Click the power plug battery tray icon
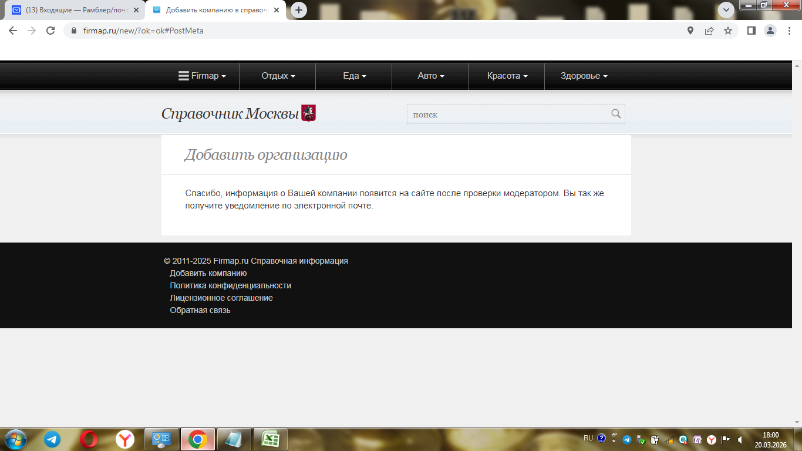 click(x=655, y=439)
